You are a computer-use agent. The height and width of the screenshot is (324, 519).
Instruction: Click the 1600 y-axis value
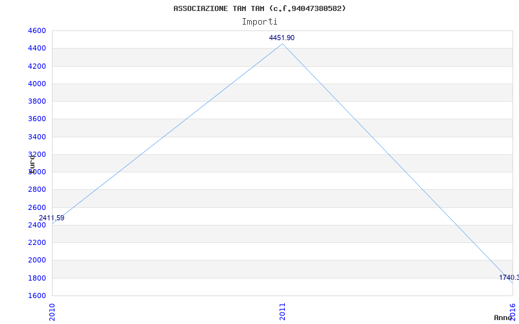point(37,295)
